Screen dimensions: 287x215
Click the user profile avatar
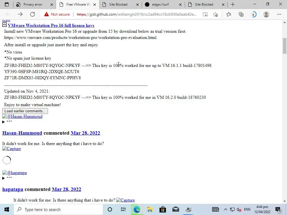coord(266,14)
